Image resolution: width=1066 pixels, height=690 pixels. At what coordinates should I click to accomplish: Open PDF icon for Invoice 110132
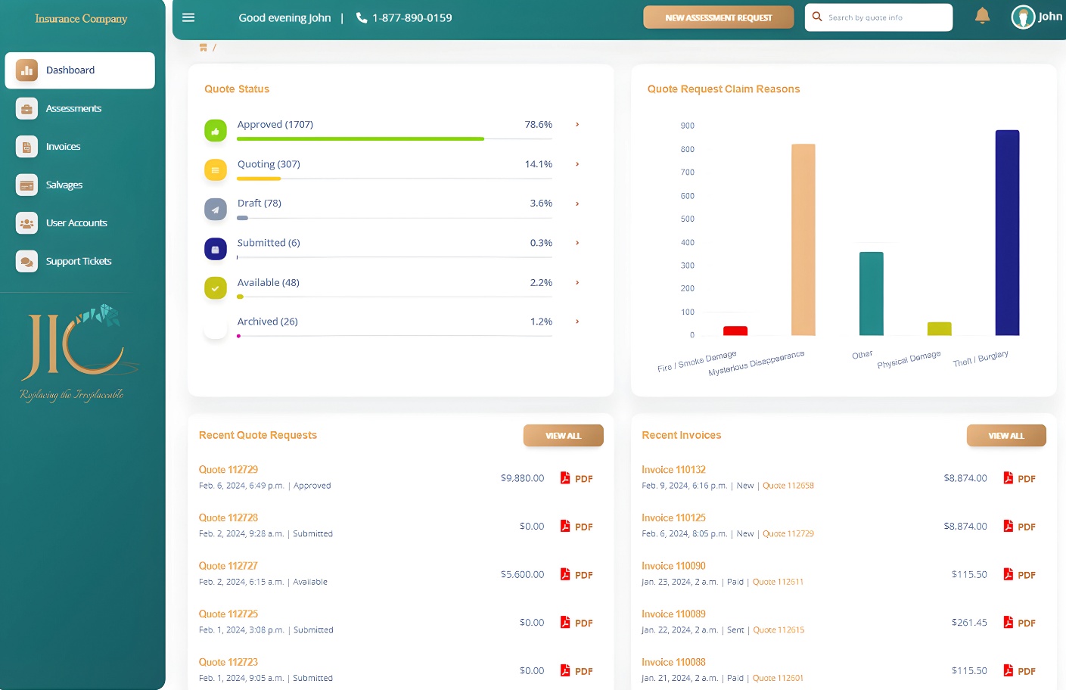(x=1008, y=478)
